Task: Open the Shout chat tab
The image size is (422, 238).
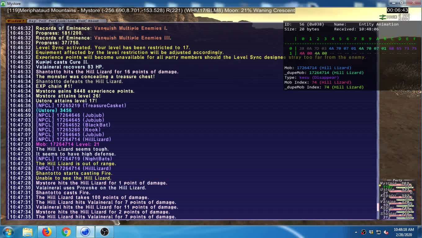Action: [x=93, y=21]
